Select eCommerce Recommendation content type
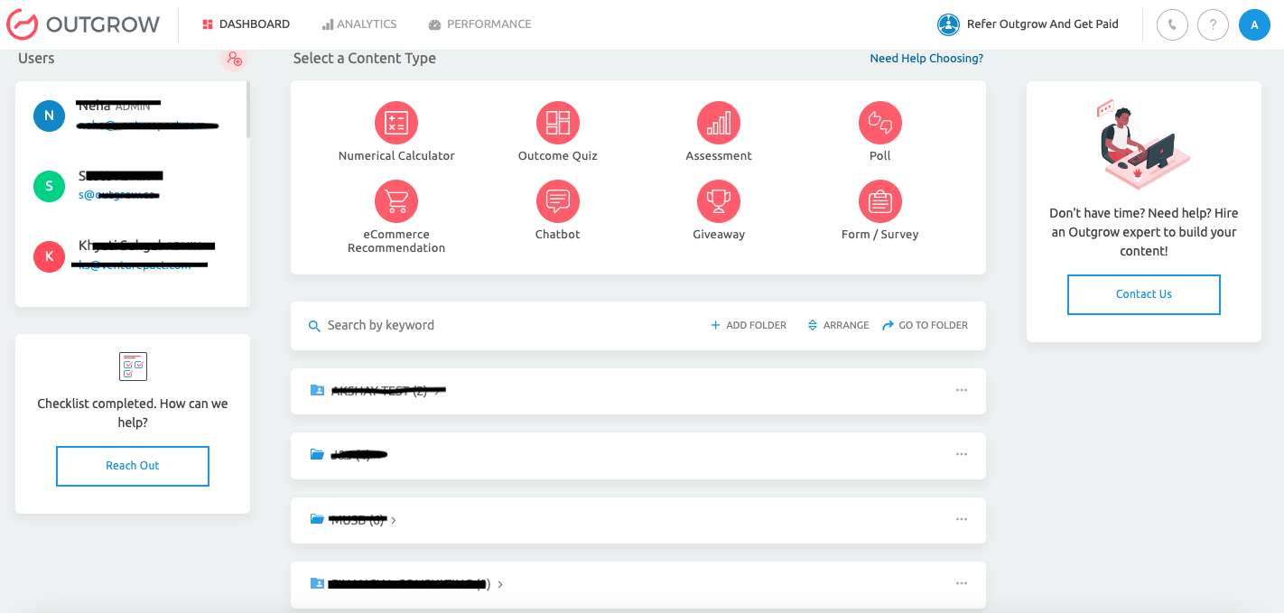This screenshot has height=613, width=1284. 396,217
